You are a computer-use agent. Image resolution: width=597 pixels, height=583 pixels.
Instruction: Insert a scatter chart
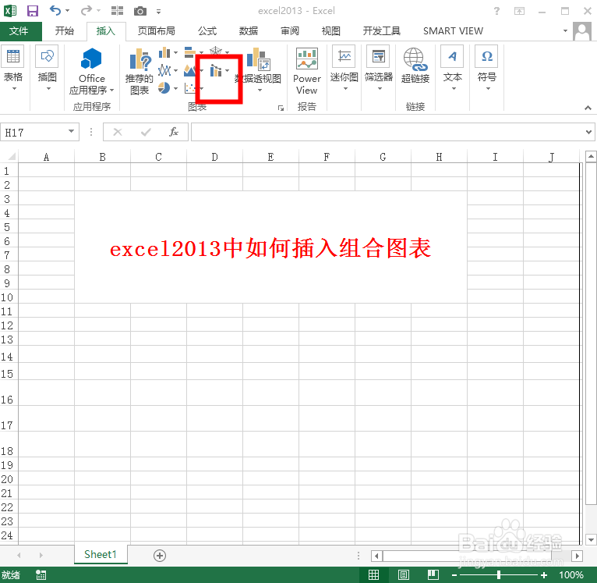coord(189,88)
